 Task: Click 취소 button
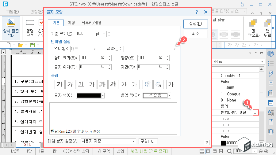point(196,34)
